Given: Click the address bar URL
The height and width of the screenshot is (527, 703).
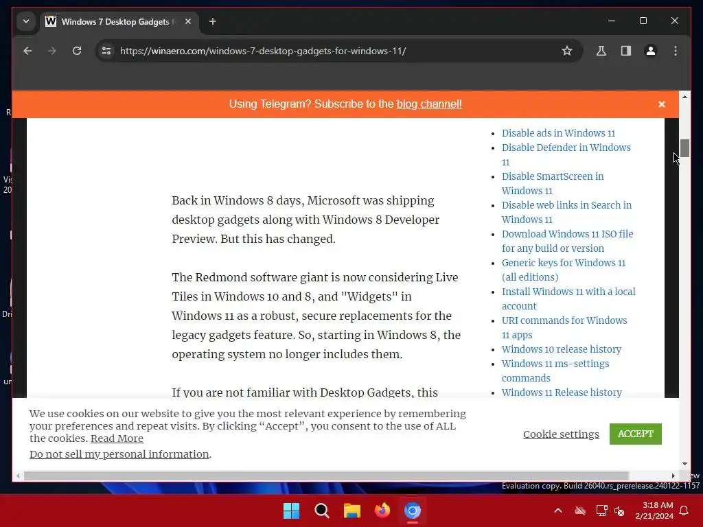Looking at the screenshot, I should click(263, 51).
